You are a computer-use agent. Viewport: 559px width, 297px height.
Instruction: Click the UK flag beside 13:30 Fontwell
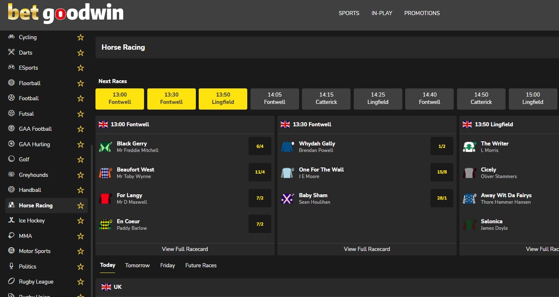(285, 124)
